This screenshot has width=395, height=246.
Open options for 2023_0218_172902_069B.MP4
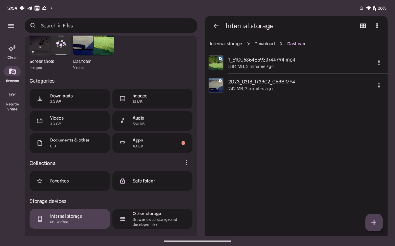(379, 85)
